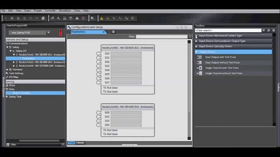Open the Simulation menu
This screenshot has height=157, width=280.
click(65, 10)
